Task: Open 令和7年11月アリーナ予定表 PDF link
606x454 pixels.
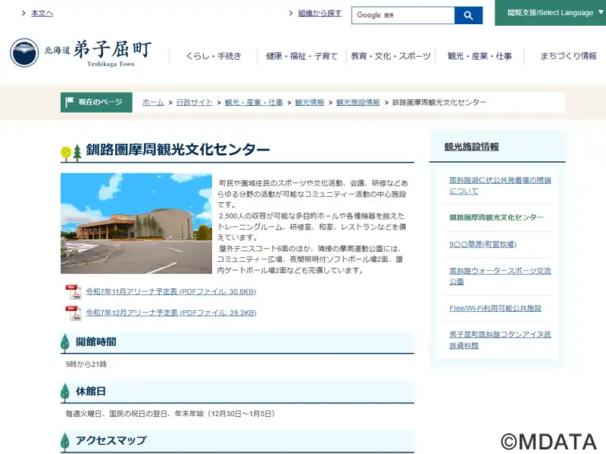Action: point(170,292)
